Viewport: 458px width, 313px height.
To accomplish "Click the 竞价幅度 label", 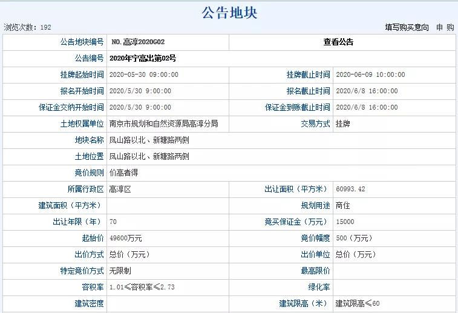I will 315,239.
